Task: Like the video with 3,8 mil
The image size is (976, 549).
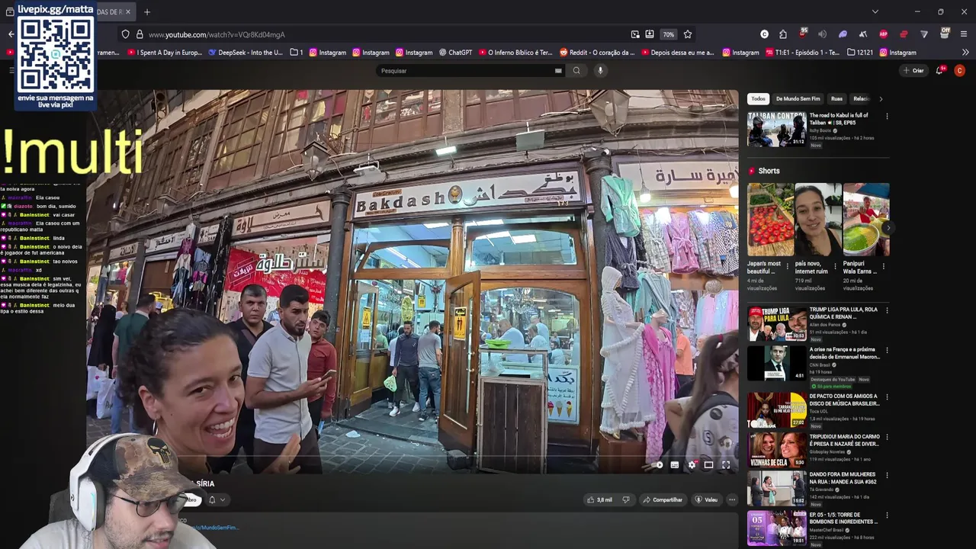Action: [599, 500]
